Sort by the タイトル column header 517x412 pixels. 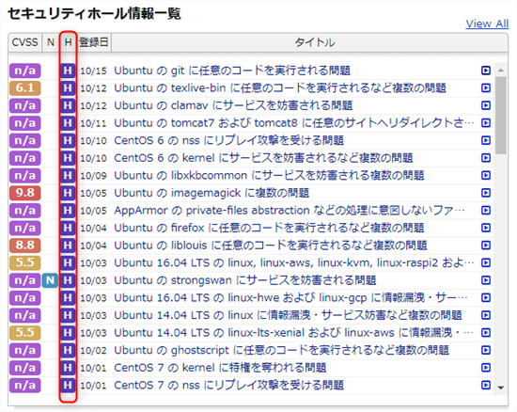[x=309, y=42]
